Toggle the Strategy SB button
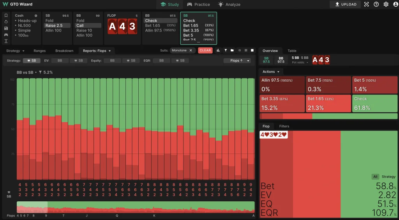 click(x=32, y=61)
